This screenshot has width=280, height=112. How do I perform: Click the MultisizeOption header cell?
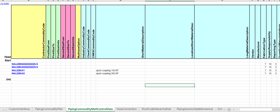78,32
